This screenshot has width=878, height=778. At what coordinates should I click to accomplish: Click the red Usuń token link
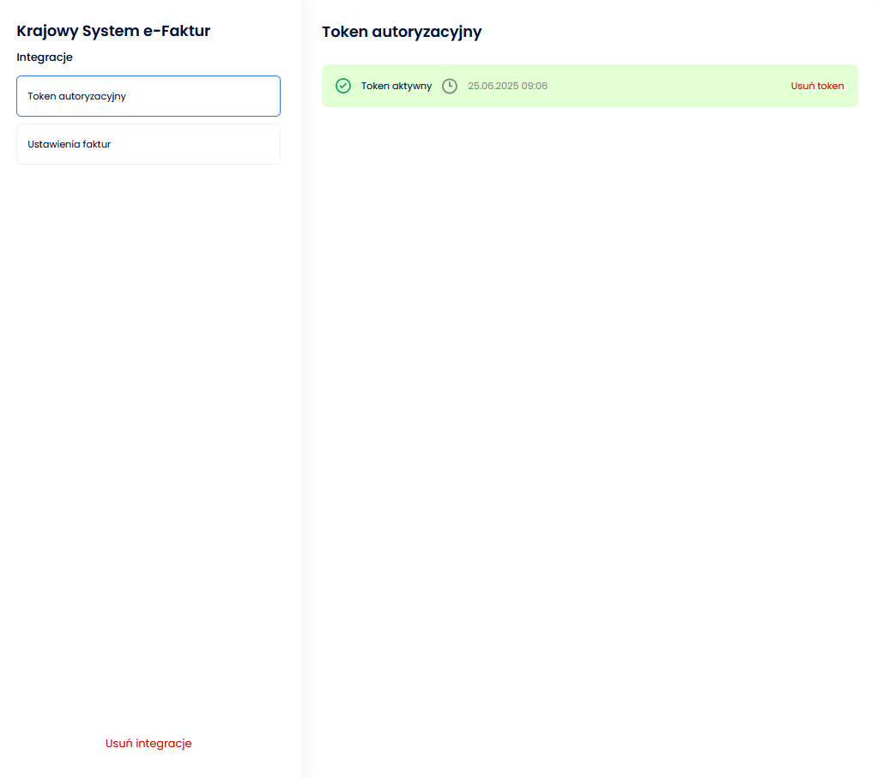pyautogui.click(x=817, y=86)
